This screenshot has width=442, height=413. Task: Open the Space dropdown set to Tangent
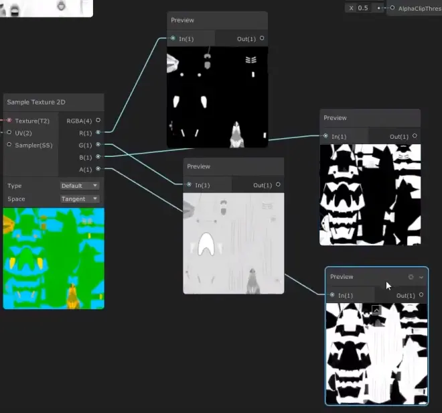click(x=80, y=198)
